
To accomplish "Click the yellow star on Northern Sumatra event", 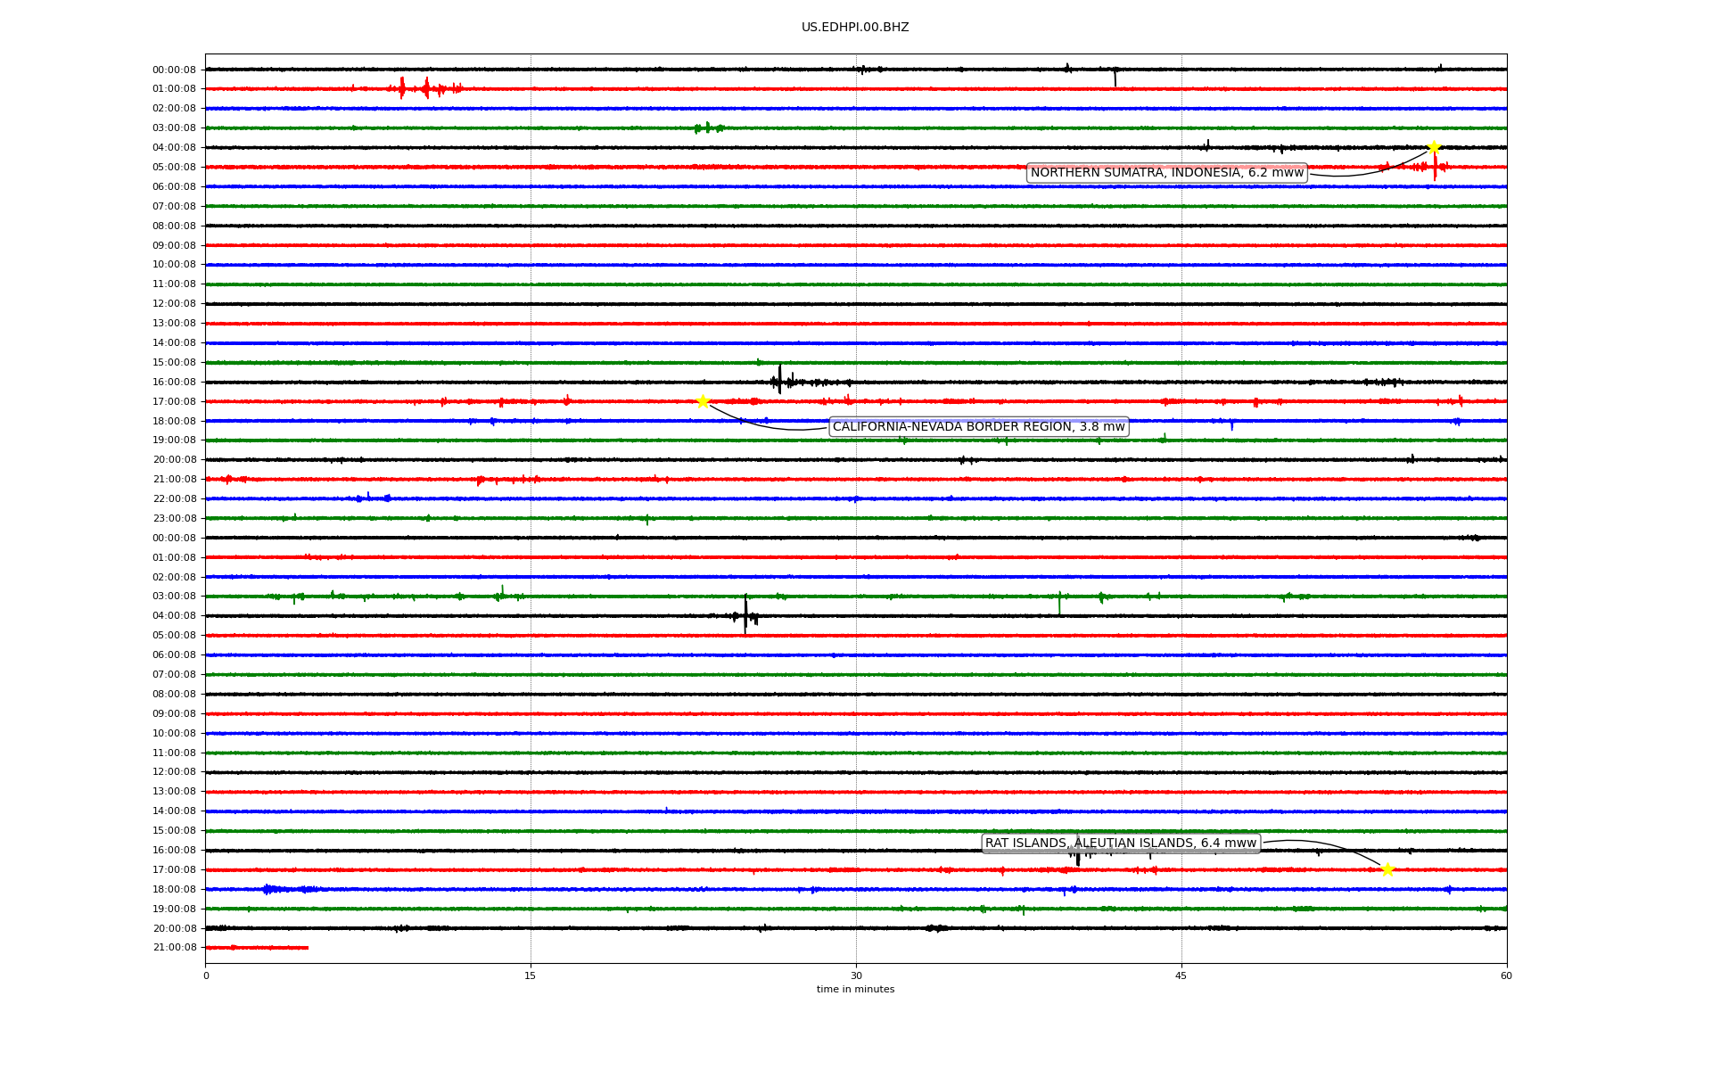I will [x=1433, y=147].
